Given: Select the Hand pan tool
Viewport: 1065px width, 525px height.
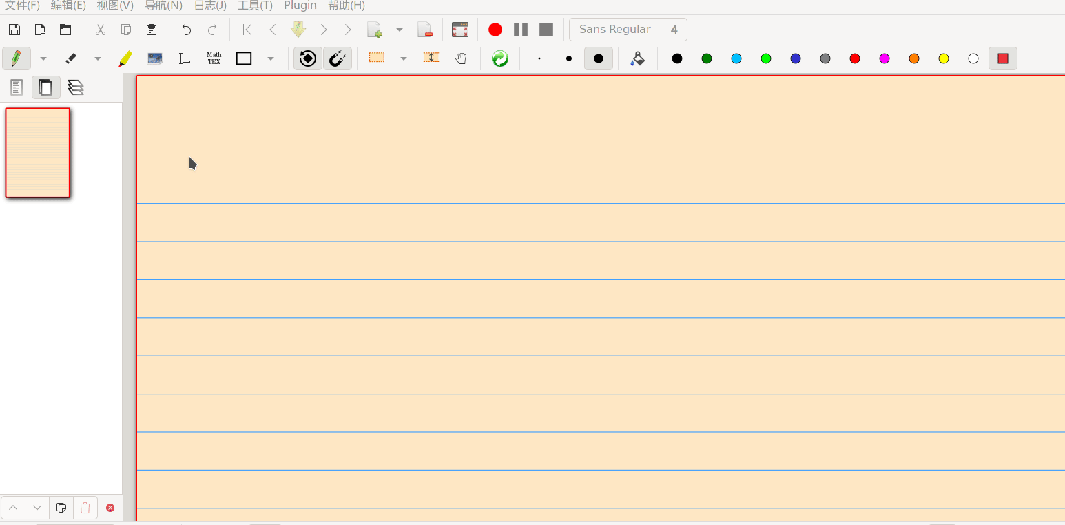Looking at the screenshot, I should pos(462,58).
